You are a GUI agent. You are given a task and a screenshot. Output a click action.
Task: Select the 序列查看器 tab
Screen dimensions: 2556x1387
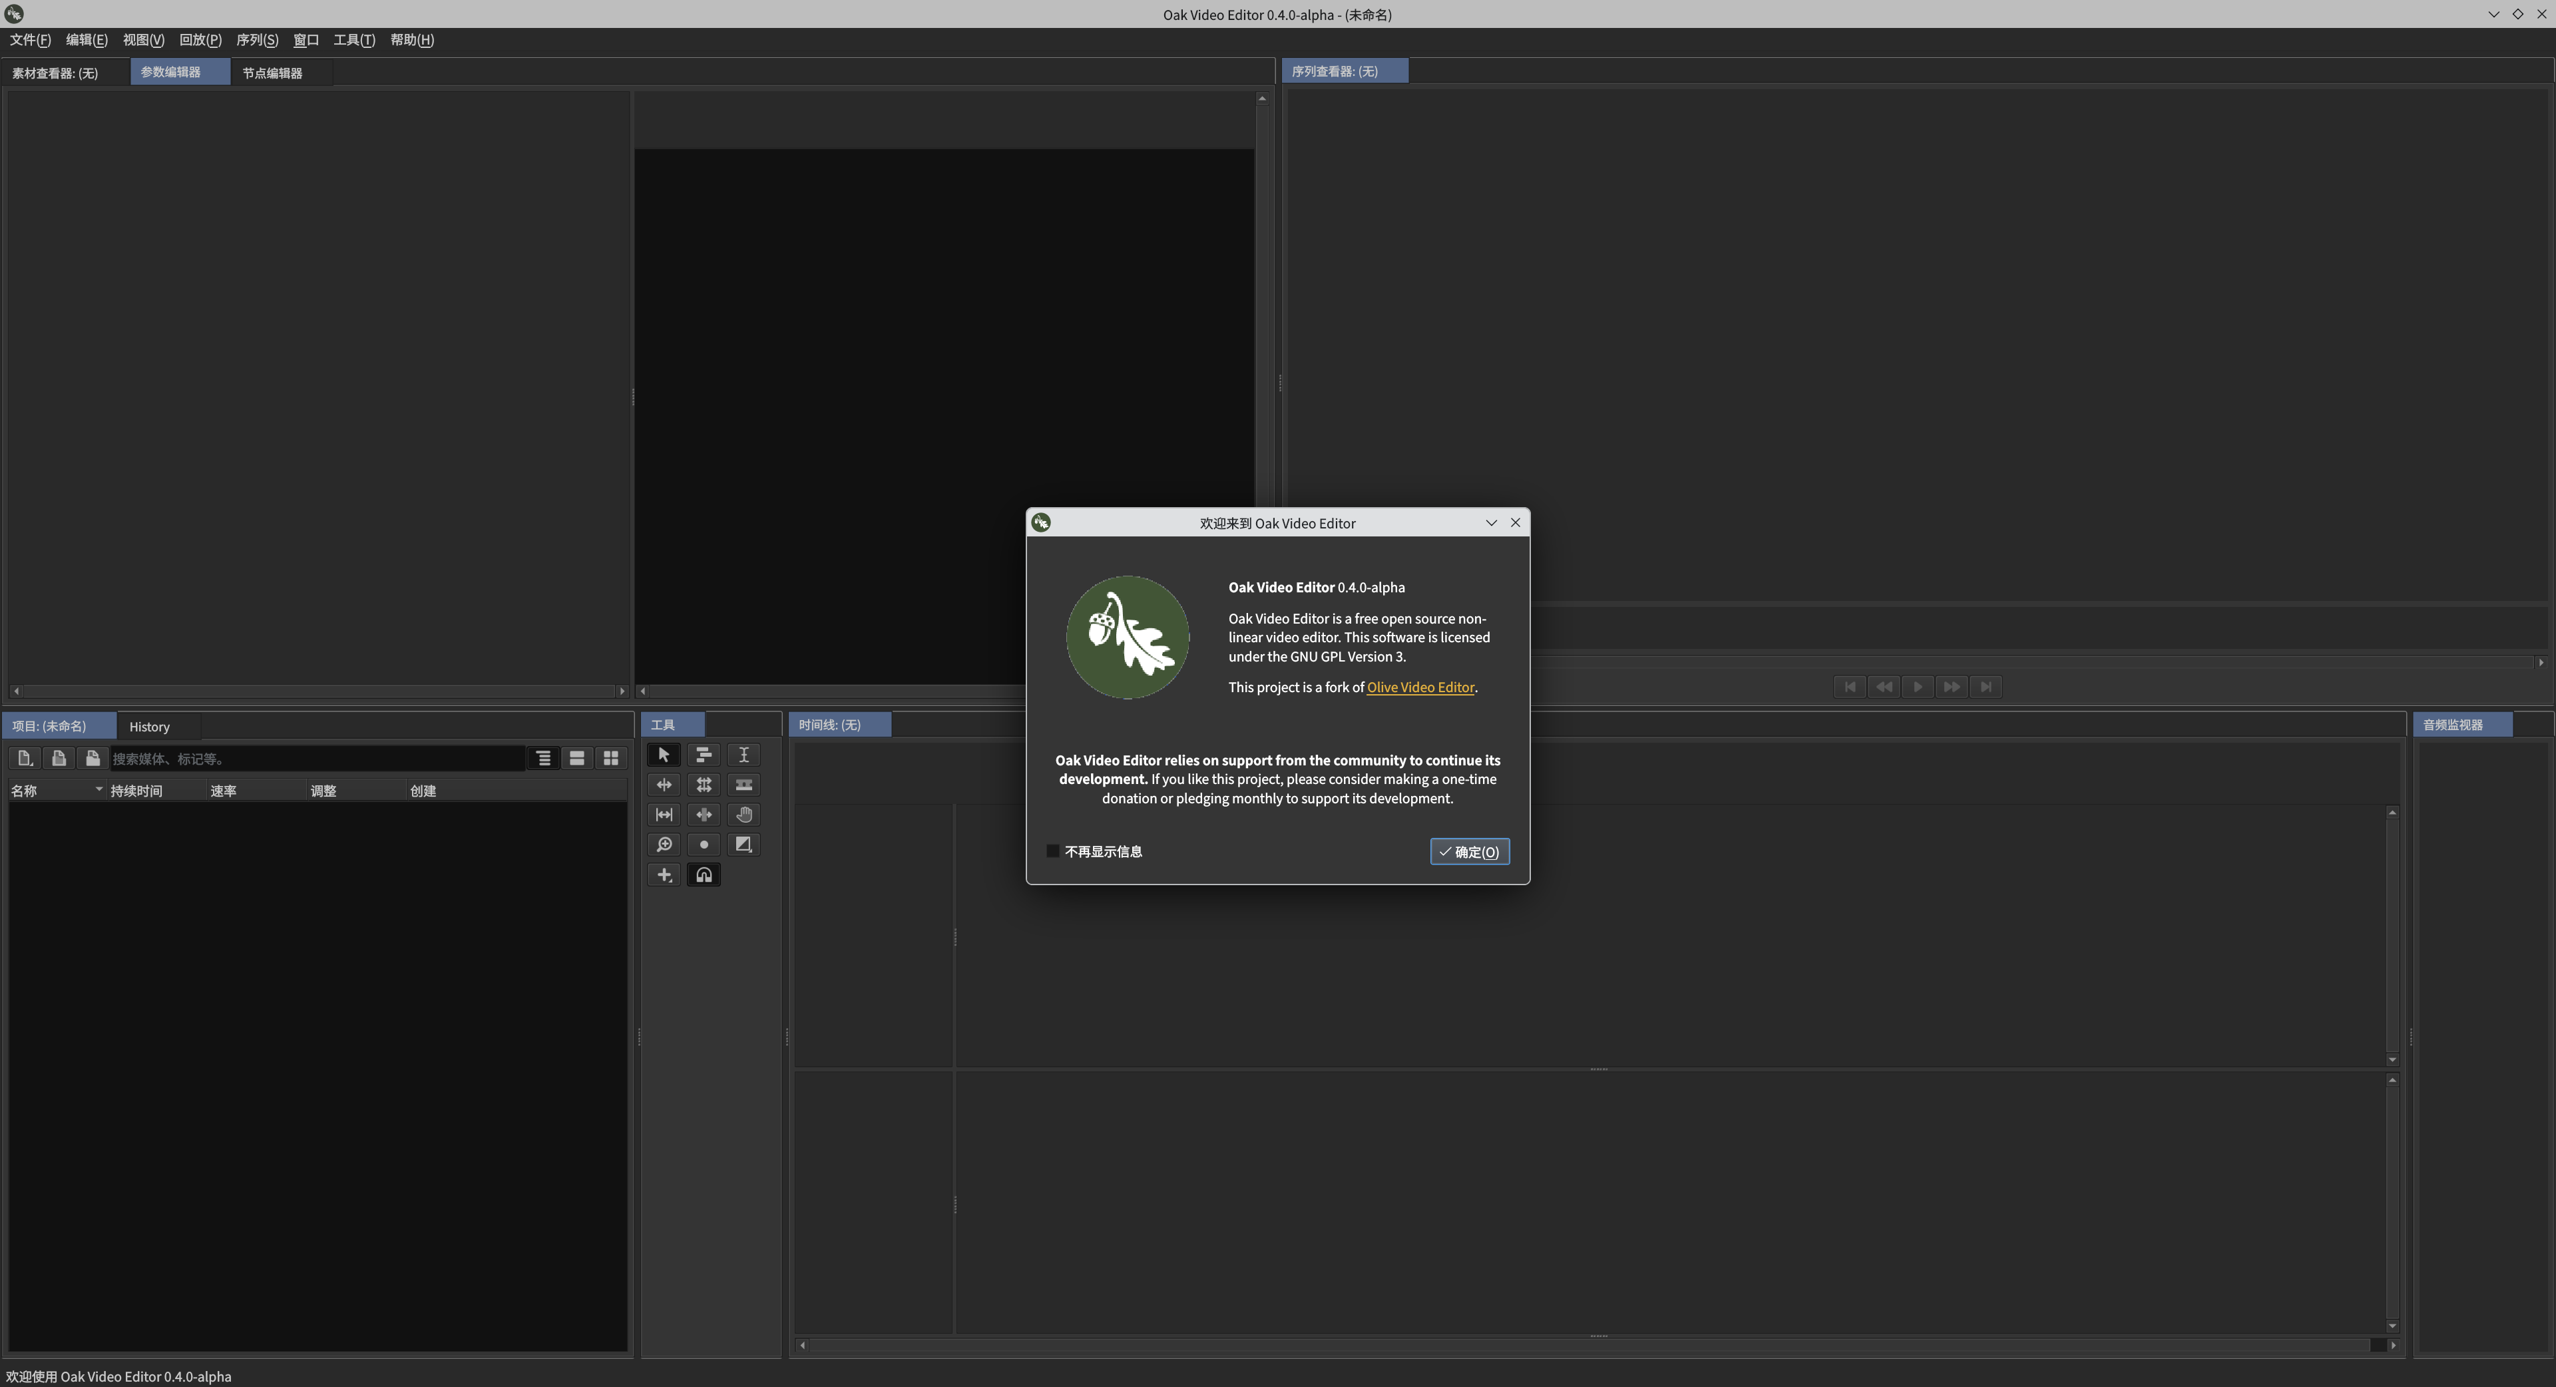coord(1345,71)
